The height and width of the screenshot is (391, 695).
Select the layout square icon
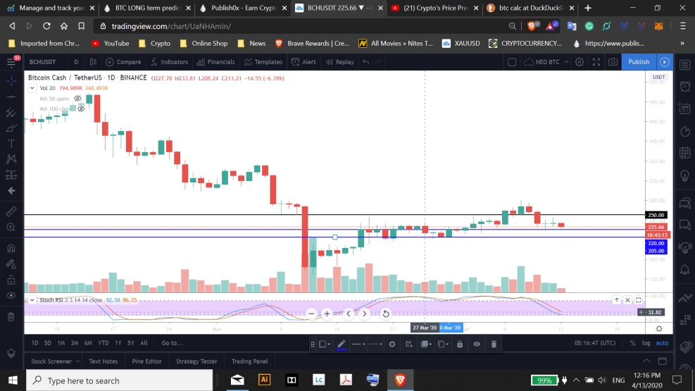512,62
